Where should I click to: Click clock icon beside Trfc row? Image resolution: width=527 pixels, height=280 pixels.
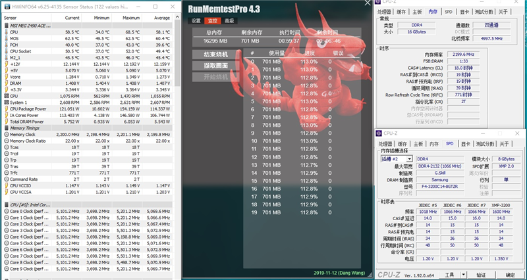(7, 173)
